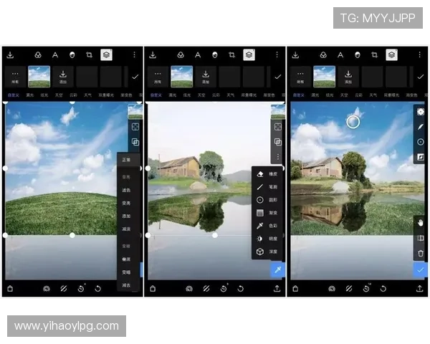Select the hand tool in the right panel

pos(421,222)
